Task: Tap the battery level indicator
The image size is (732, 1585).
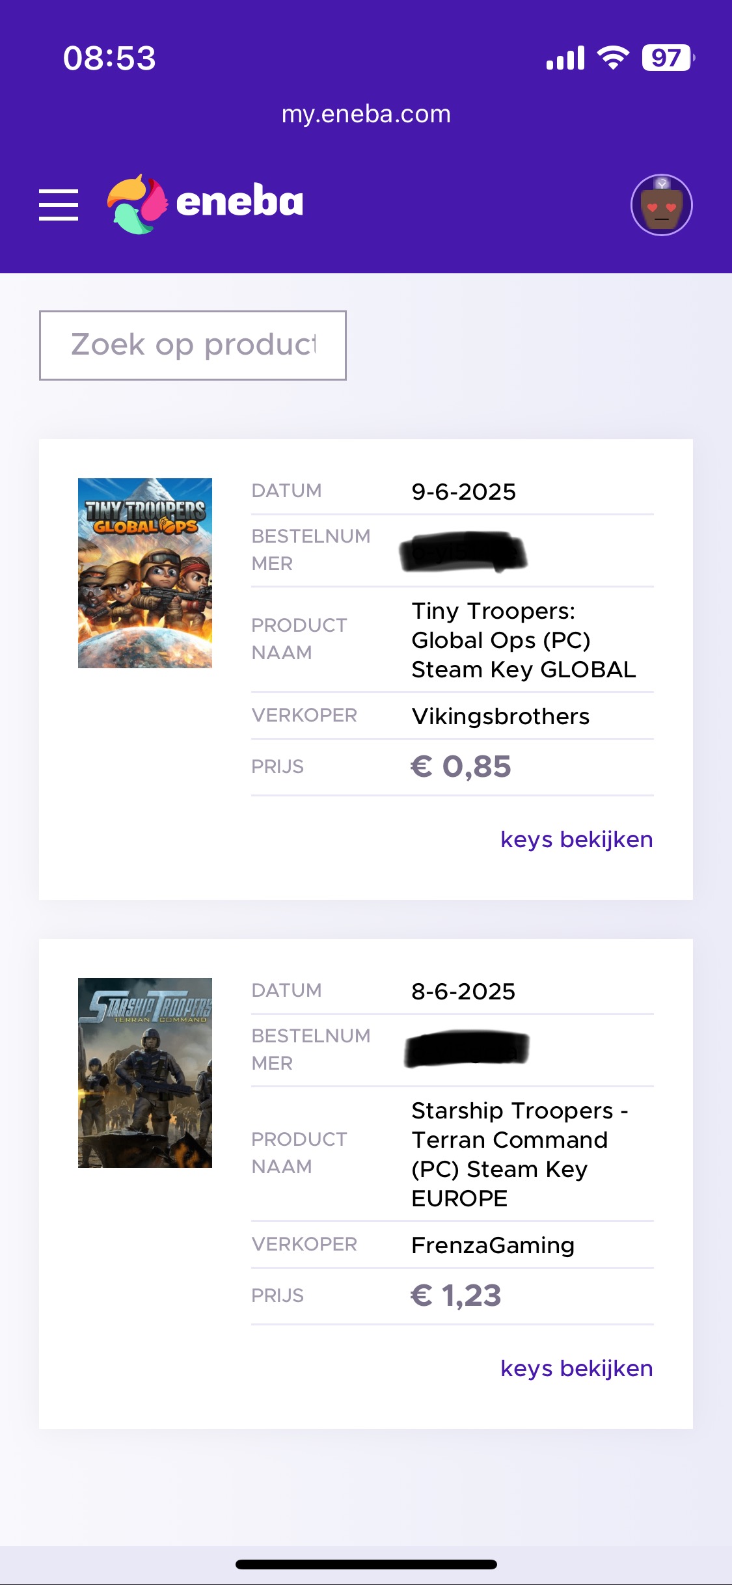Action: coord(668,58)
